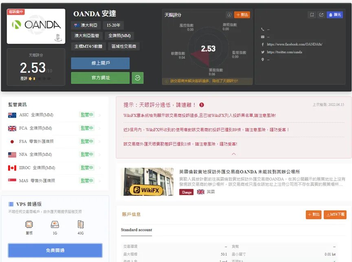Click the Dange label on article
The image size is (352, 262).
click(x=187, y=192)
